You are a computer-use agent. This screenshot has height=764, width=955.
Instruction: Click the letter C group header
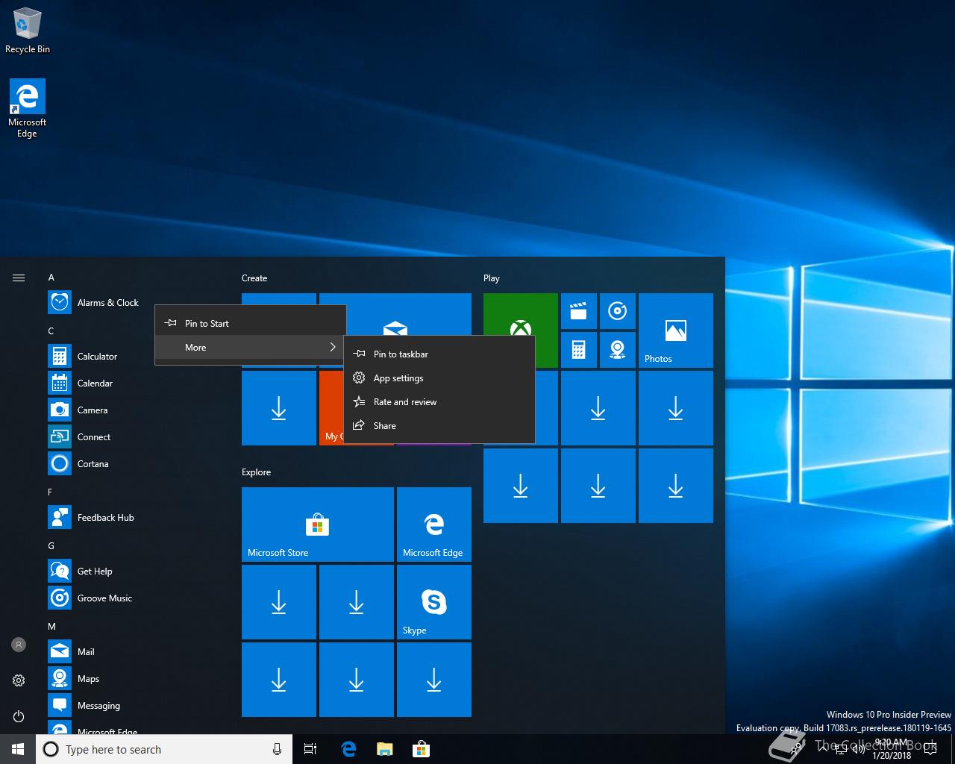(51, 331)
